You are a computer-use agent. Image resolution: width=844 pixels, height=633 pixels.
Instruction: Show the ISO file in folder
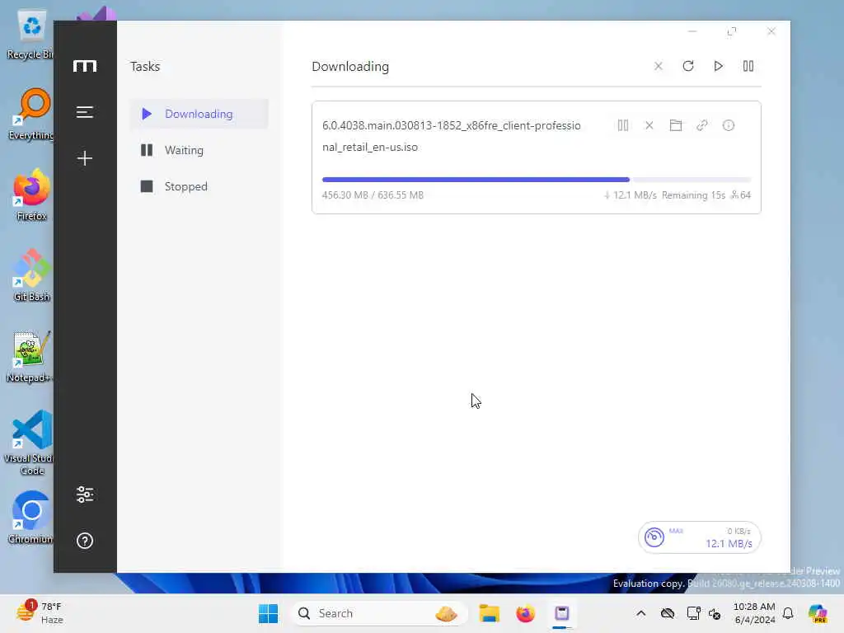click(676, 125)
